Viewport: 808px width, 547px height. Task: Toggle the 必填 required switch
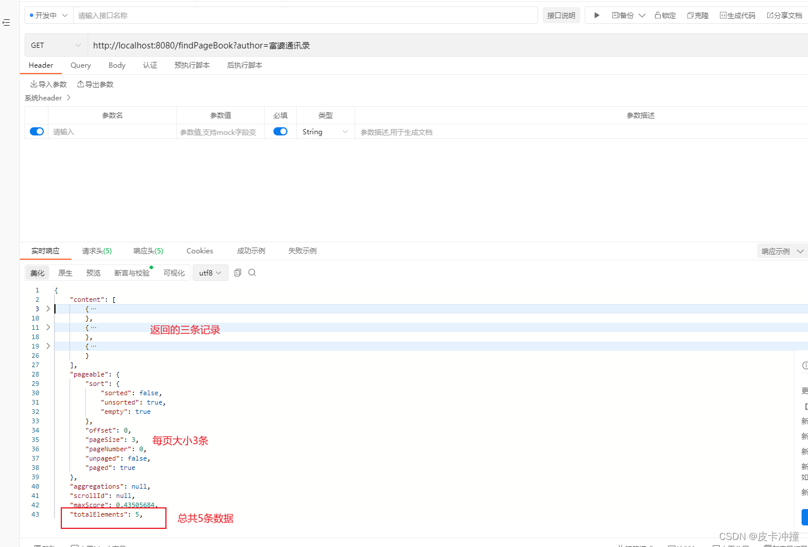click(280, 131)
